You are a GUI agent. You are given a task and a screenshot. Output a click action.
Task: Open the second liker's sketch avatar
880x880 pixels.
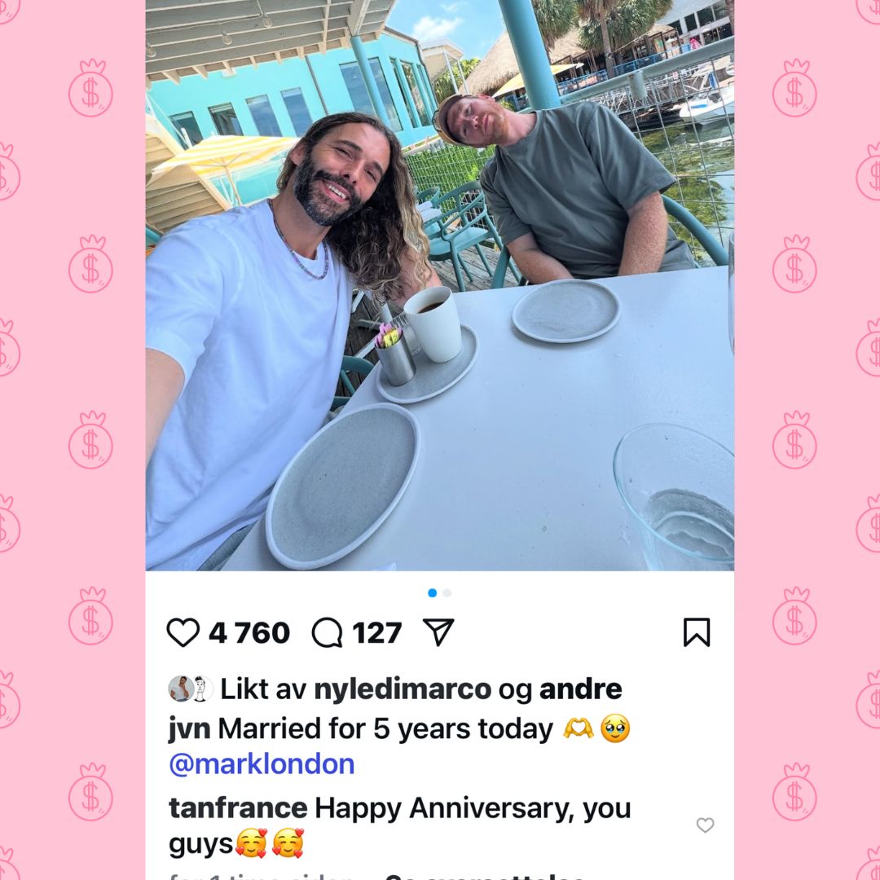201,689
